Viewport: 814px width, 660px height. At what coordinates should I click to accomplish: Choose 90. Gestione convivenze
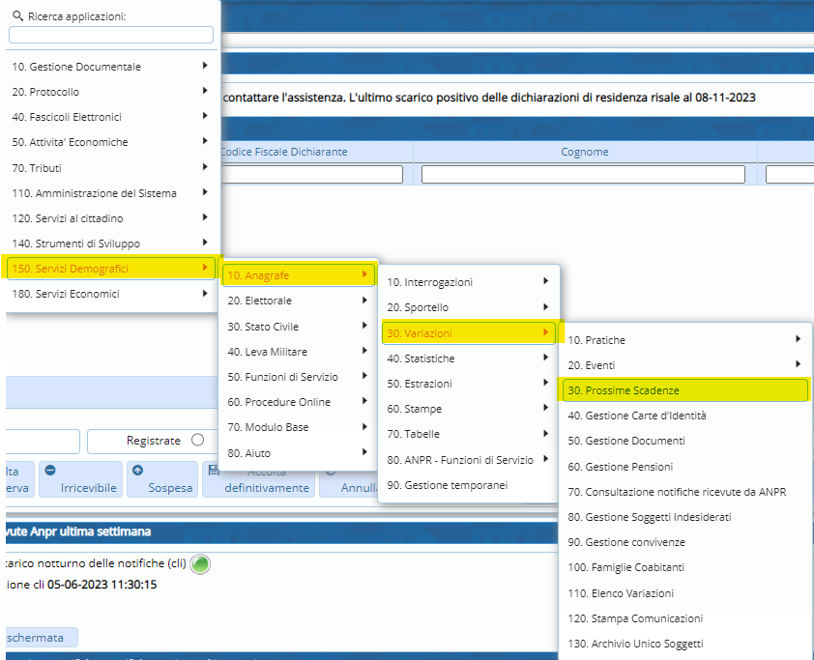point(685,542)
